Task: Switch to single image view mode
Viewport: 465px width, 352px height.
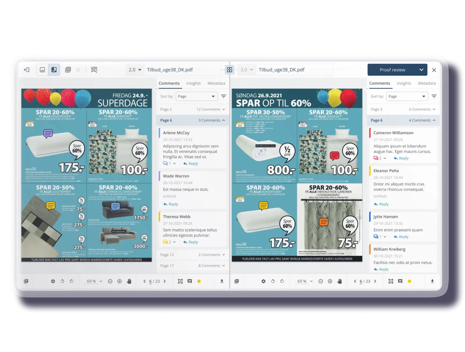Action: (x=42, y=70)
